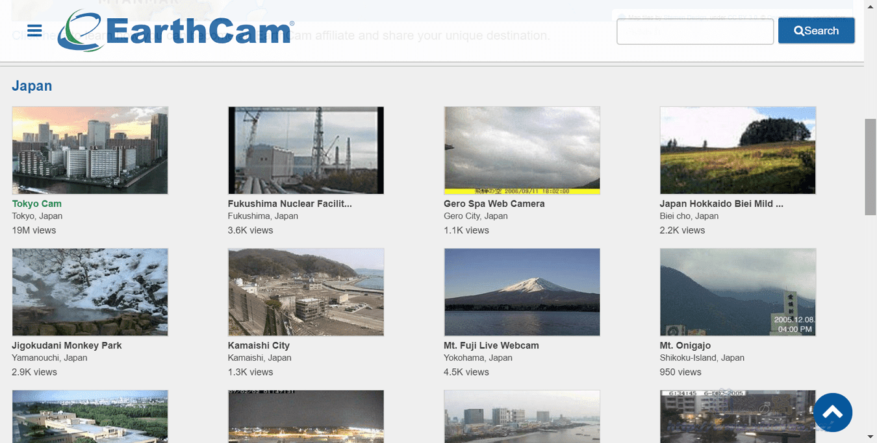Open the Mt. Onigajo thumbnail
Viewport: 877px width, 443px height.
tap(738, 292)
